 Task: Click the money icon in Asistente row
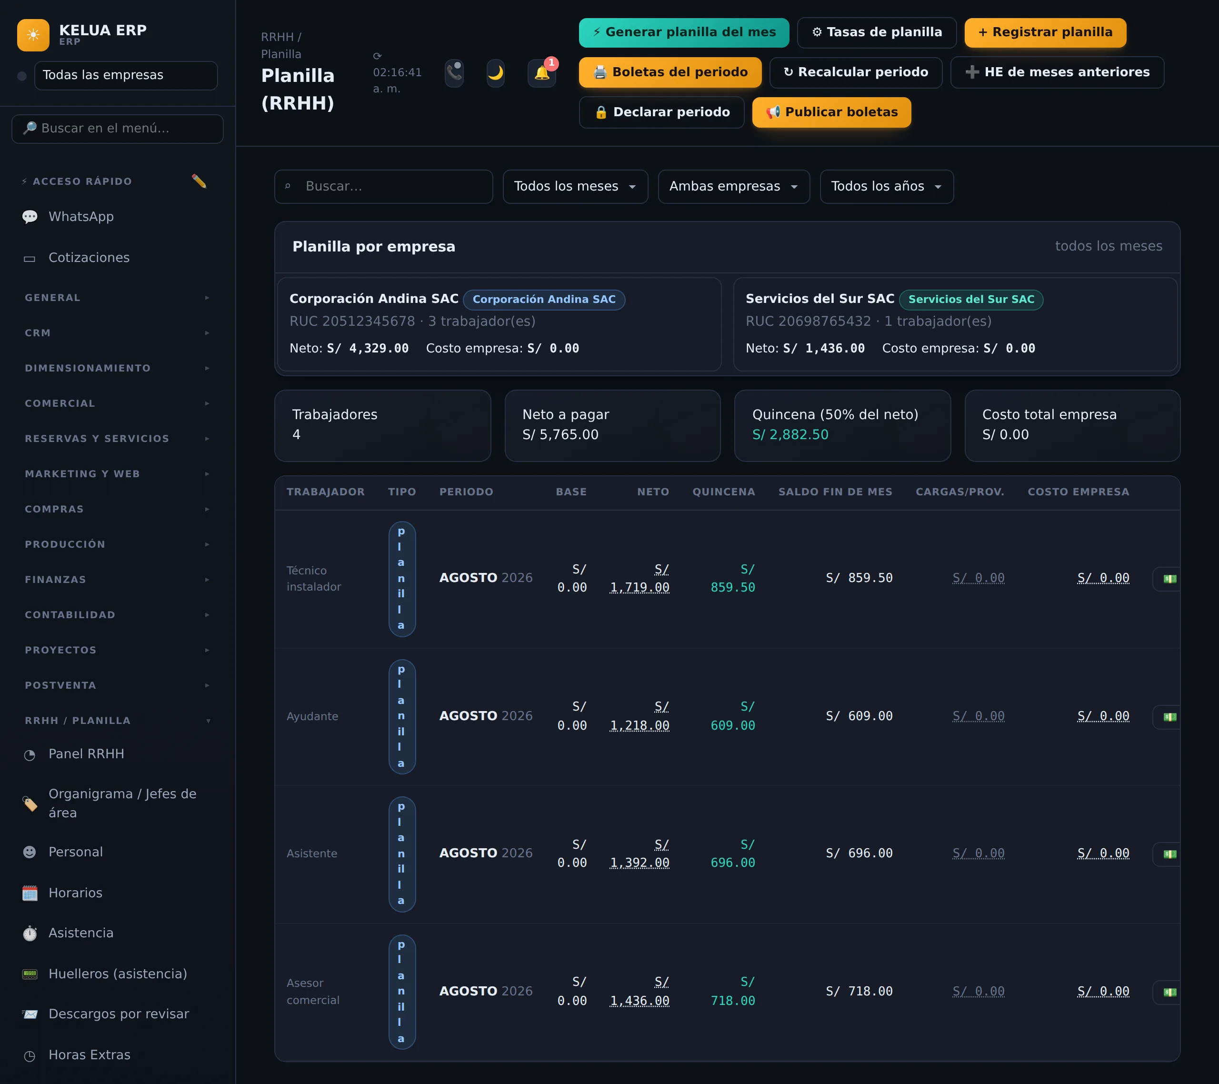[1169, 853]
